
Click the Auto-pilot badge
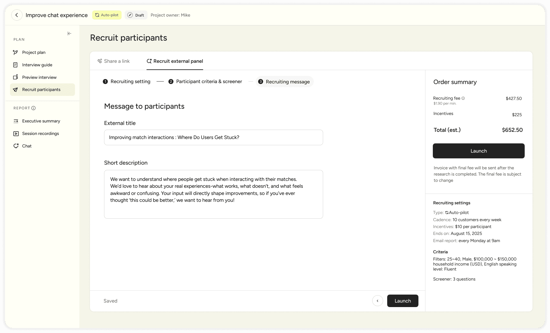point(107,15)
